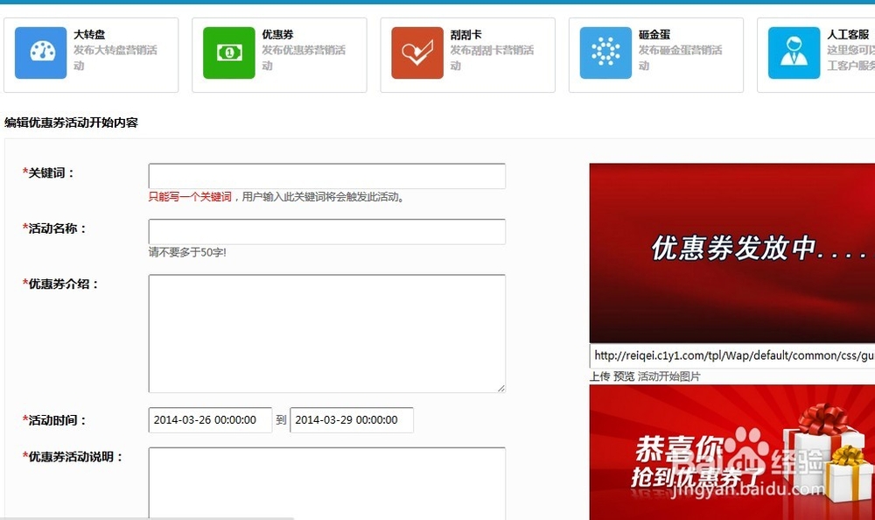Click the *活动时间： field label
This screenshot has height=520, width=875.
pos(54,420)
